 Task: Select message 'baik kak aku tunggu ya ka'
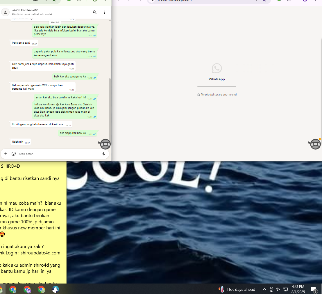[75, 77]
